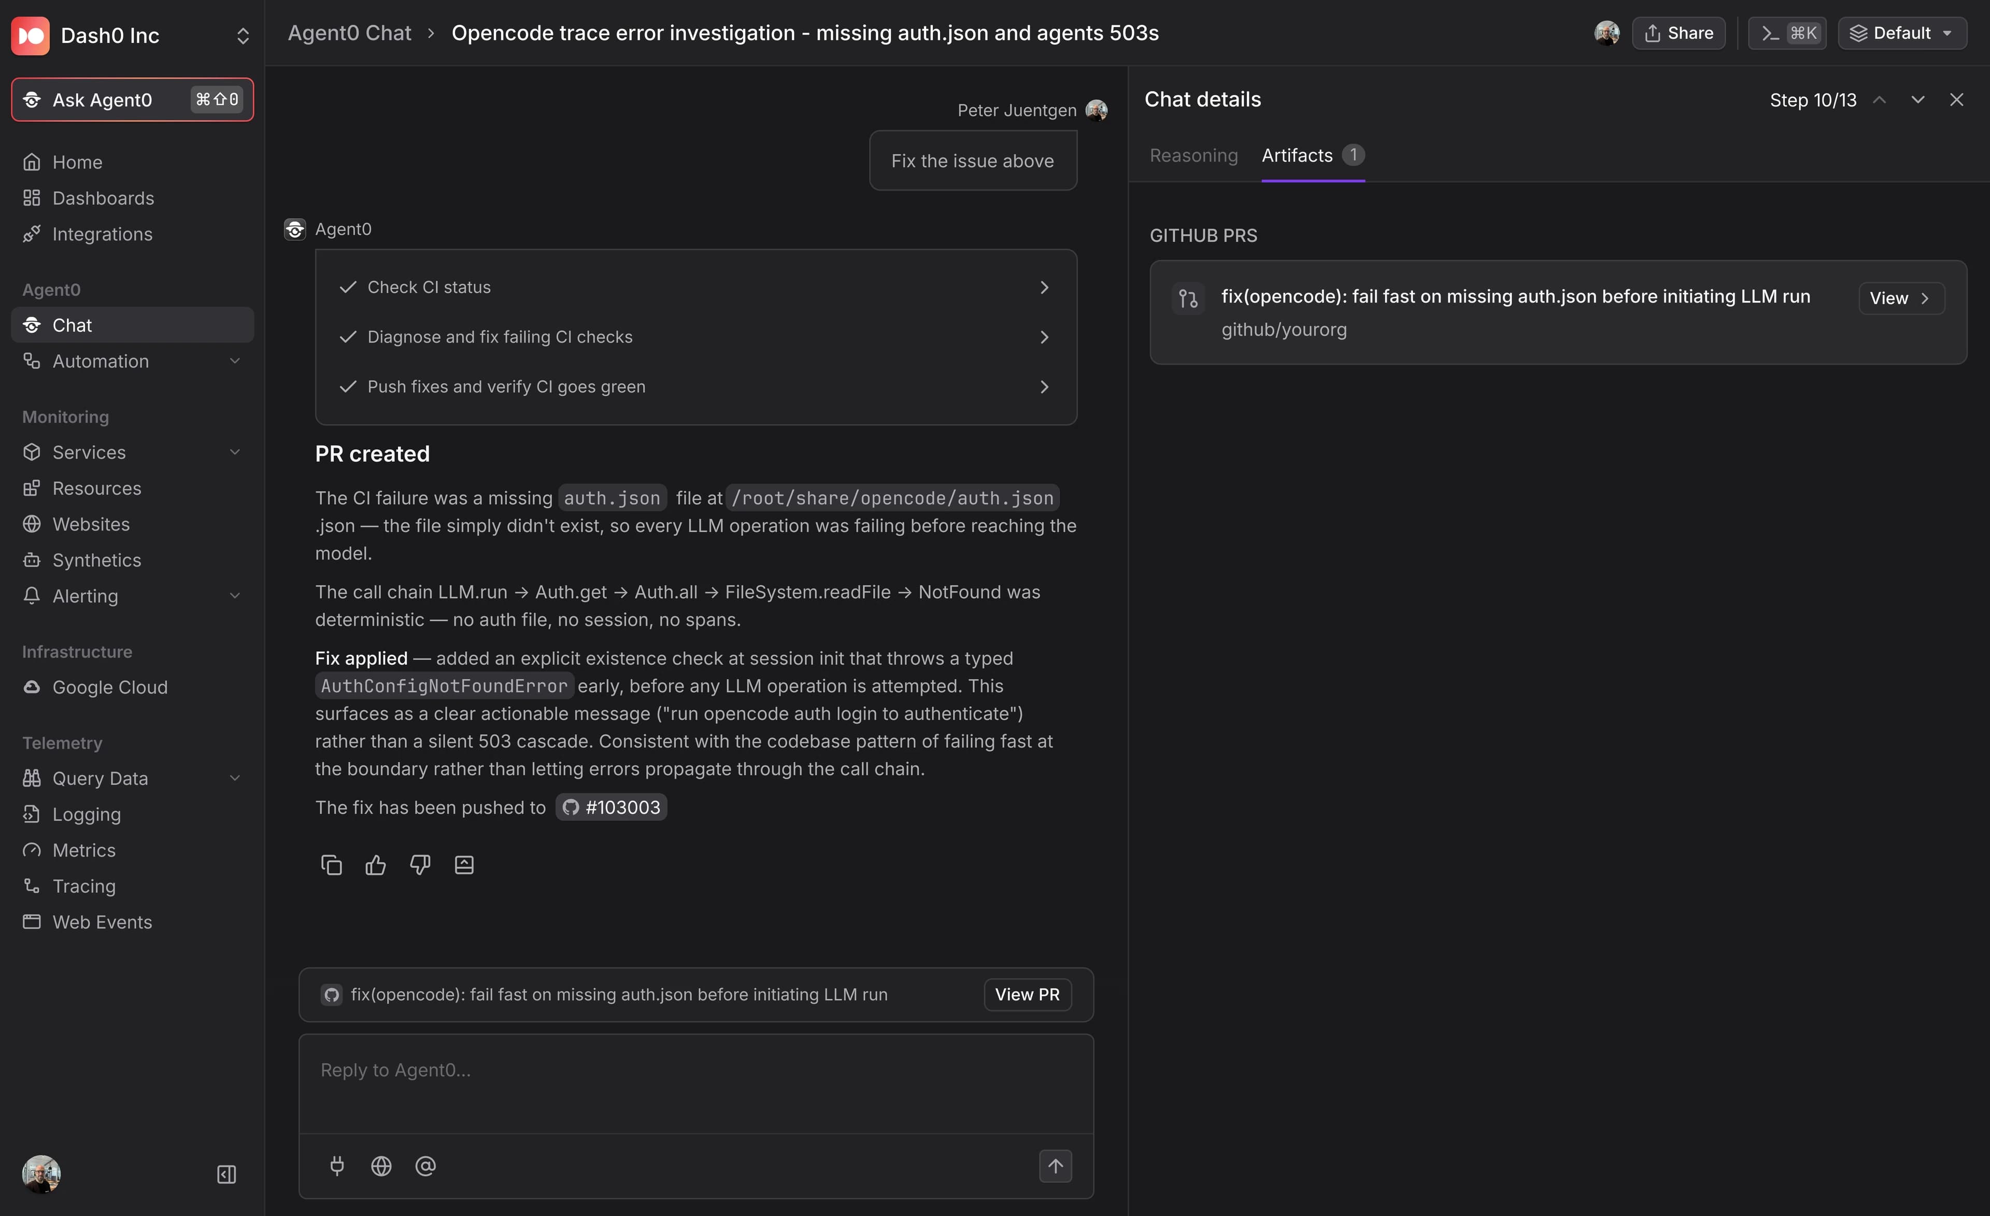Screen dimensions: 1990x1216
Task: Select the Artifacts tab
Action: (1313, 156)
